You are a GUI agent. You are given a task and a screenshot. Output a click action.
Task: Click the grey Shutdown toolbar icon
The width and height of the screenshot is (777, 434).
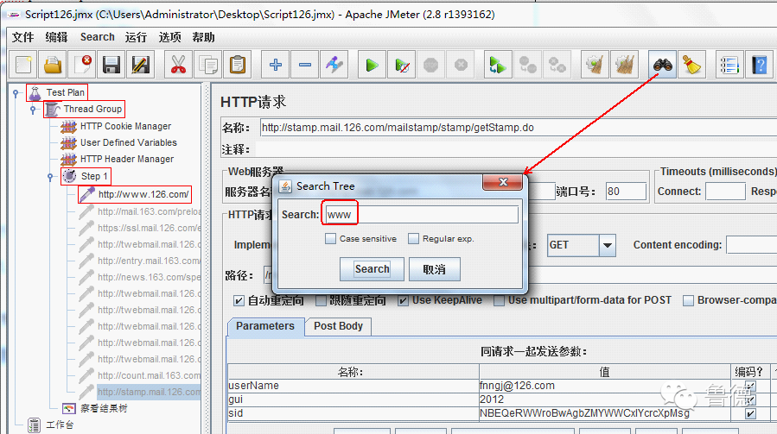click(461, 65)
